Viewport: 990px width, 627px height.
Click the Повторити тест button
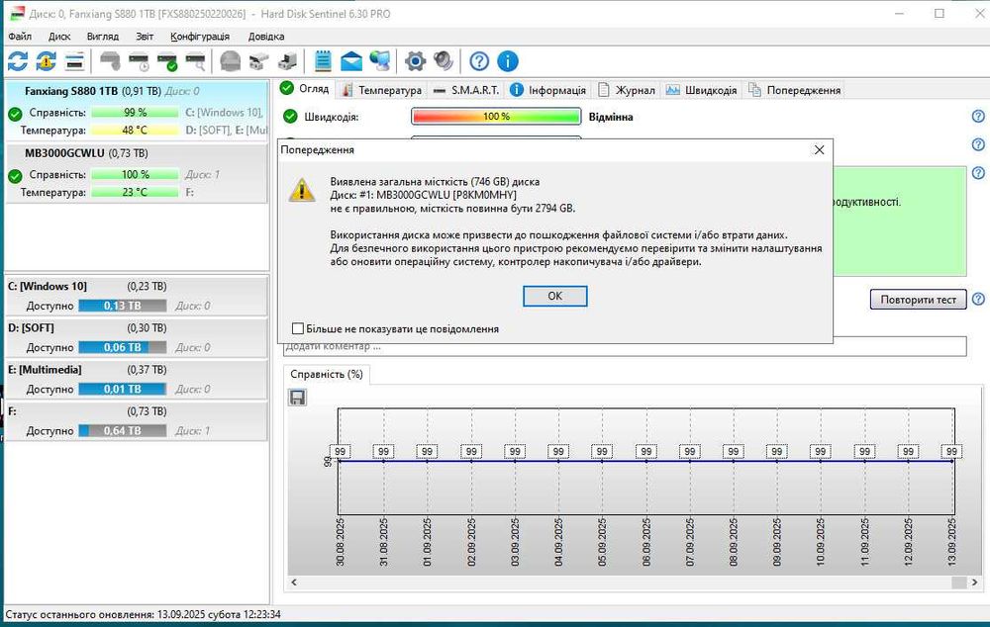[918, 299]
